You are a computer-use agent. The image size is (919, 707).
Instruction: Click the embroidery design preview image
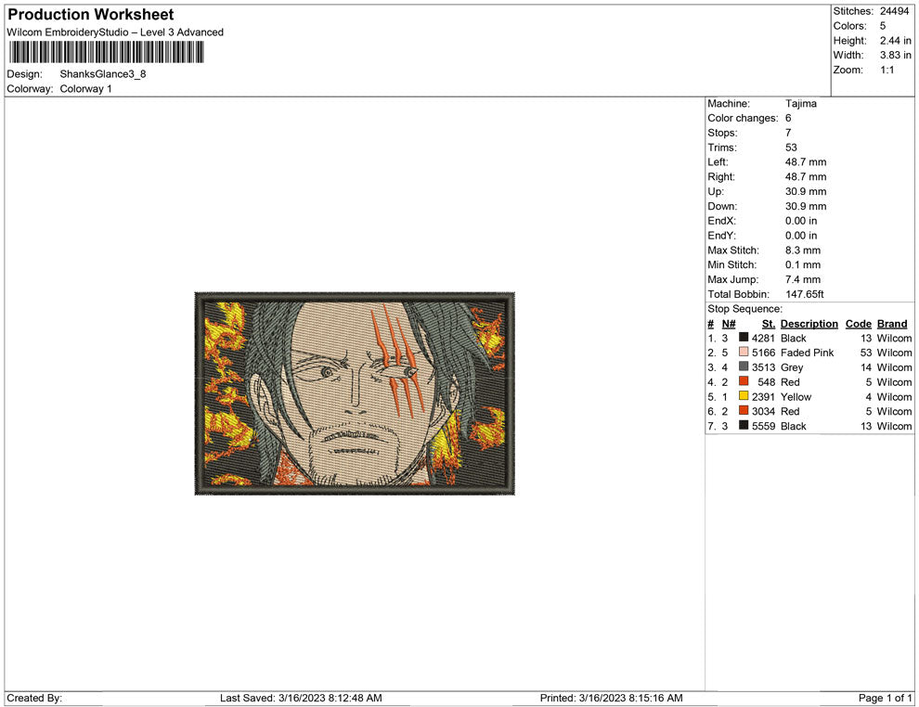[355, 393]
